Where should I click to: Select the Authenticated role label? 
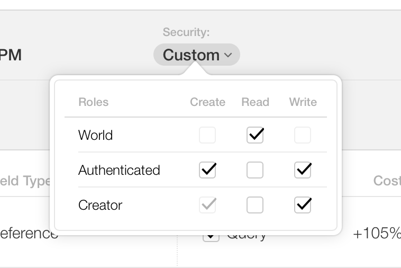coord(119,170)
